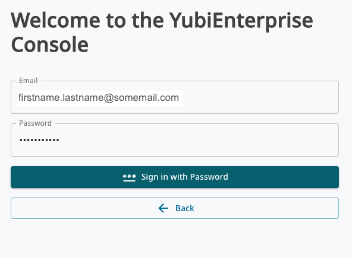Select the Password field label
Image resolution: width=352 pixels, height=258 pixels.
point(35,123)
